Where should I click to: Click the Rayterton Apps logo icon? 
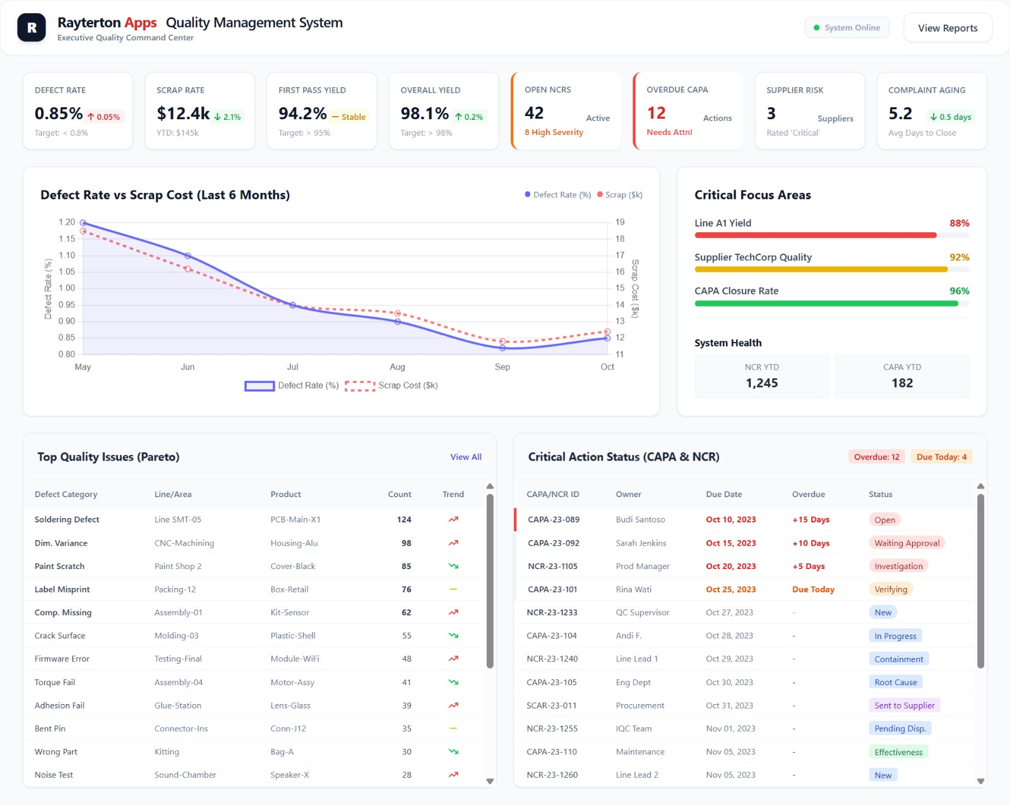tap(31, 27)
